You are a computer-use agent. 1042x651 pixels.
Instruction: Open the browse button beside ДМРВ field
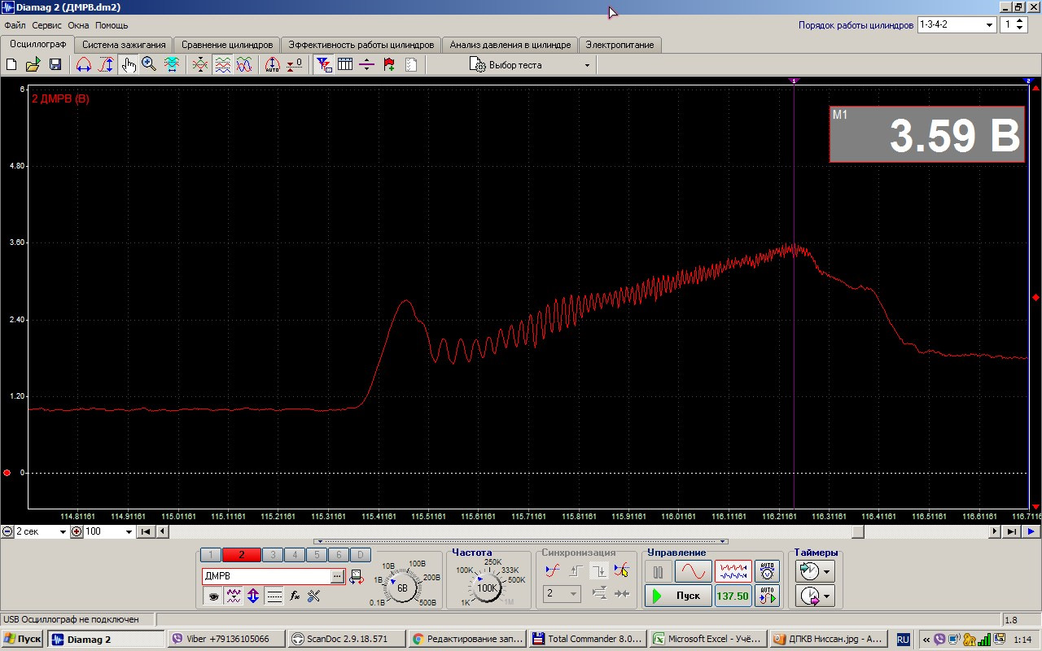pyautogui.click(x=338, y=576)
